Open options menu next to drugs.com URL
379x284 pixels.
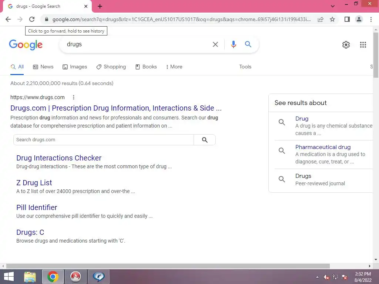[x=74, y=97]
